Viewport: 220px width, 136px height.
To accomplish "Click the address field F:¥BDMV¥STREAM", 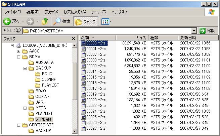I will [x=107, y=31].
